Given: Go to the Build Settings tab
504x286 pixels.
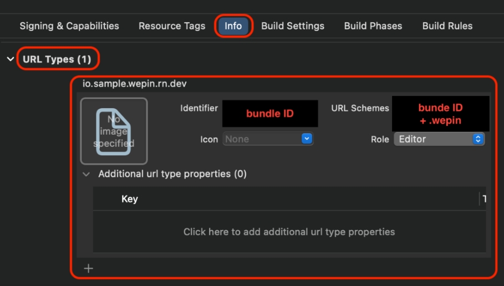Looking at the screenshot, I should pyautogui.click(x=293, y=26).
